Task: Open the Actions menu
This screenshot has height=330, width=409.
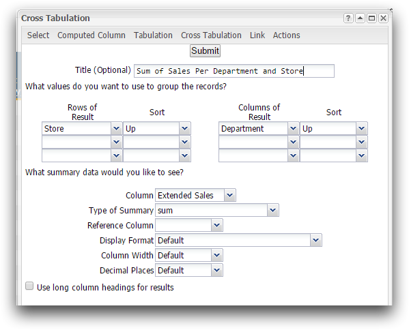Action: [x=286, y=35]
